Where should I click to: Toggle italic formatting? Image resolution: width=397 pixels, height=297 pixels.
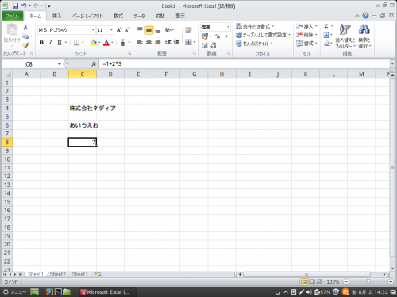(50, 43)
